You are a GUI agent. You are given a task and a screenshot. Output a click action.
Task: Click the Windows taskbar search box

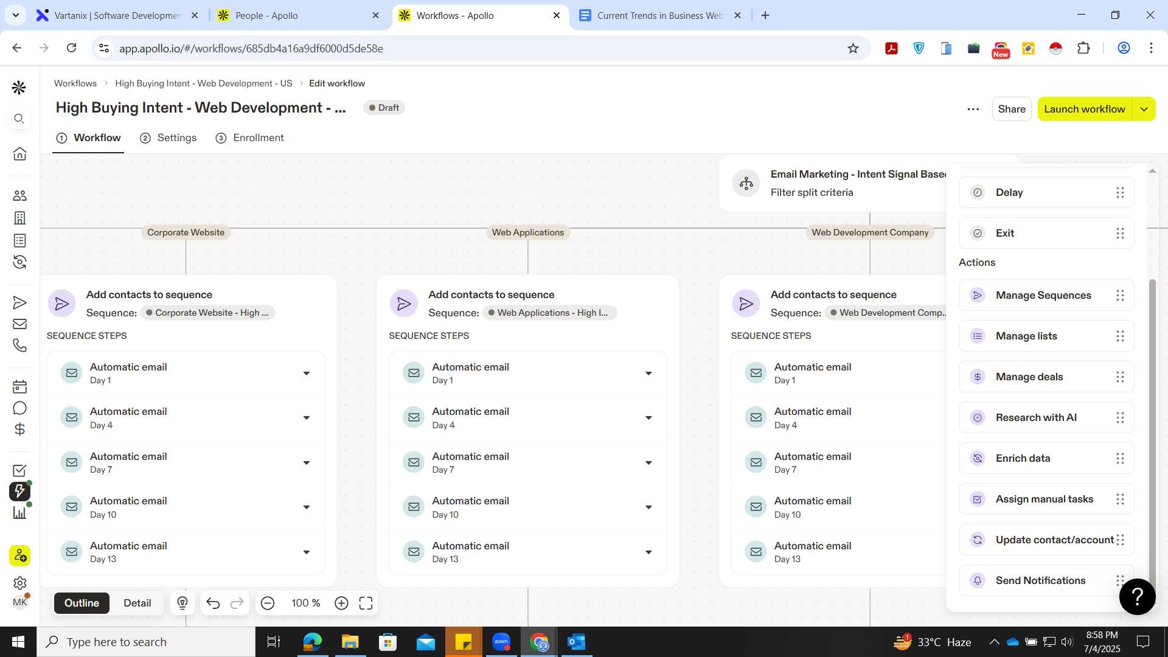146,642
